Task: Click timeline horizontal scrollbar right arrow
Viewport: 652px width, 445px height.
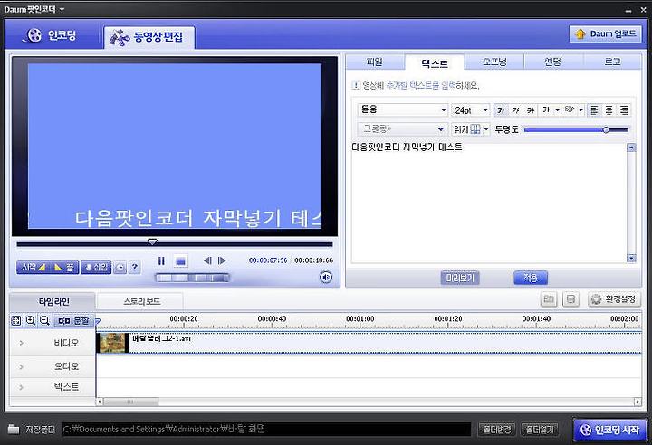Action: (x=637, y=402)
